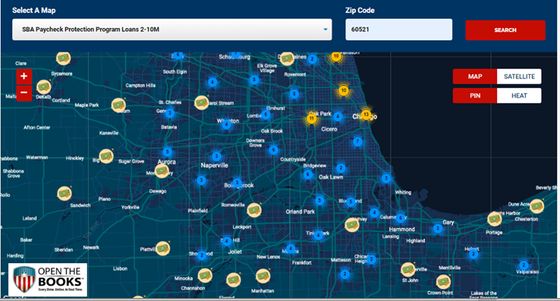Click the Open The Books logo
560x301 pixels.
(x=48, y=280)
